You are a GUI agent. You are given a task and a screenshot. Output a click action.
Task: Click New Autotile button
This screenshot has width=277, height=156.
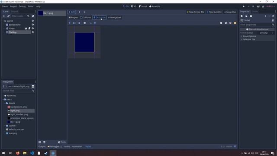tap(214, 12)
